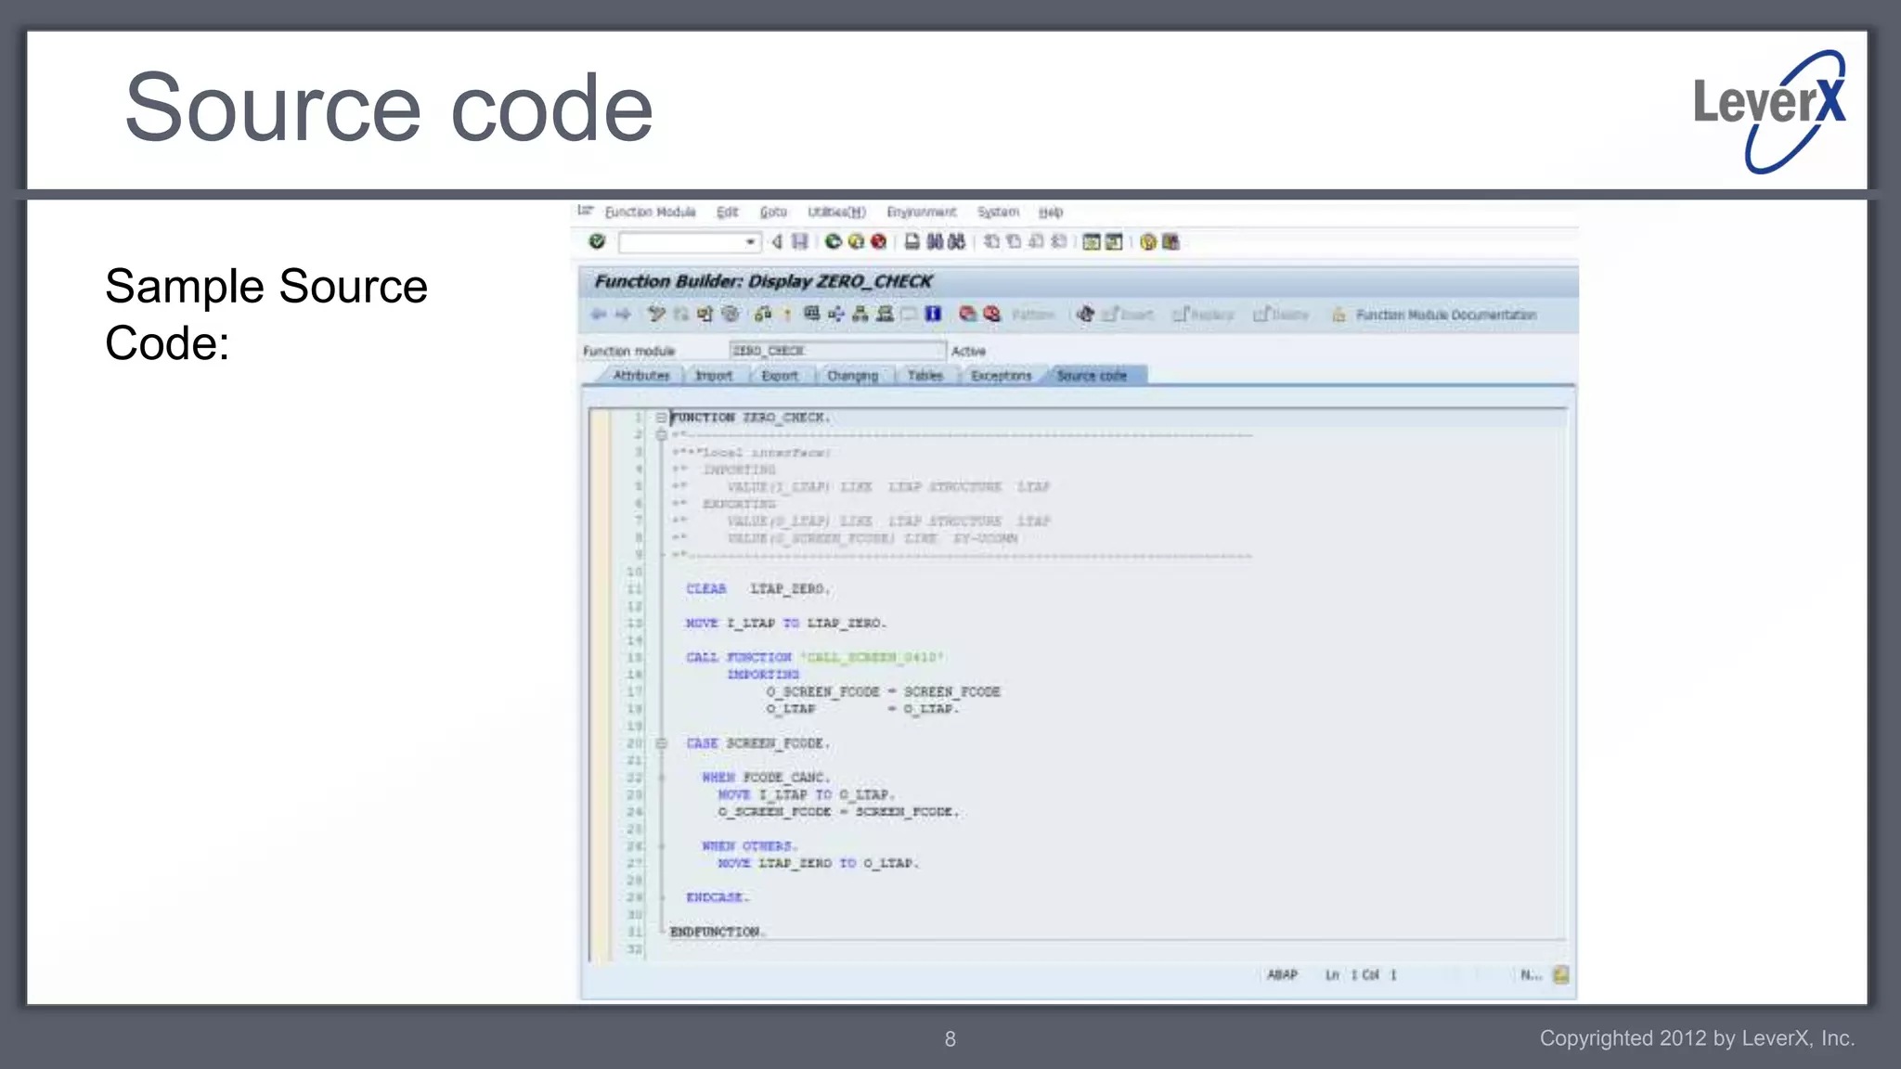Open the System menu
The height and width of the screenshot is (1069, 1901).
(998, 212)
